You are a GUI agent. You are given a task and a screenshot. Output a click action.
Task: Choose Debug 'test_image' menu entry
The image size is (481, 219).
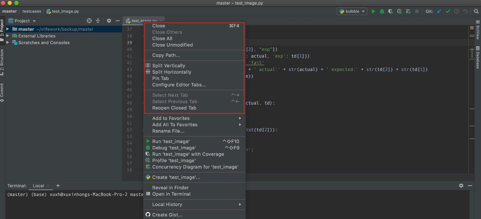(x=194, y=148)
